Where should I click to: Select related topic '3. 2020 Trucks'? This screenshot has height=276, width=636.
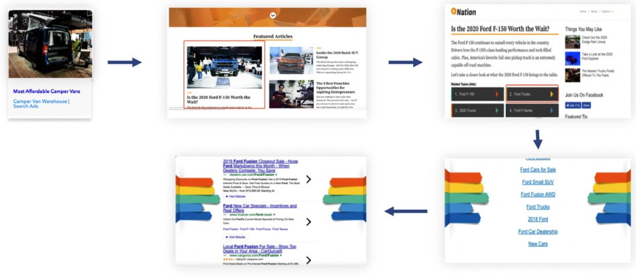pyautogui.click(x=478, y=110)
